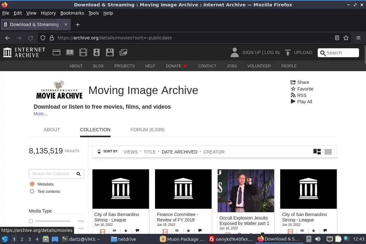Image resolution: width=366 pixels, height=244 pixels.
Task: Open the taskbar start menu icon
Action: point(5,239)
